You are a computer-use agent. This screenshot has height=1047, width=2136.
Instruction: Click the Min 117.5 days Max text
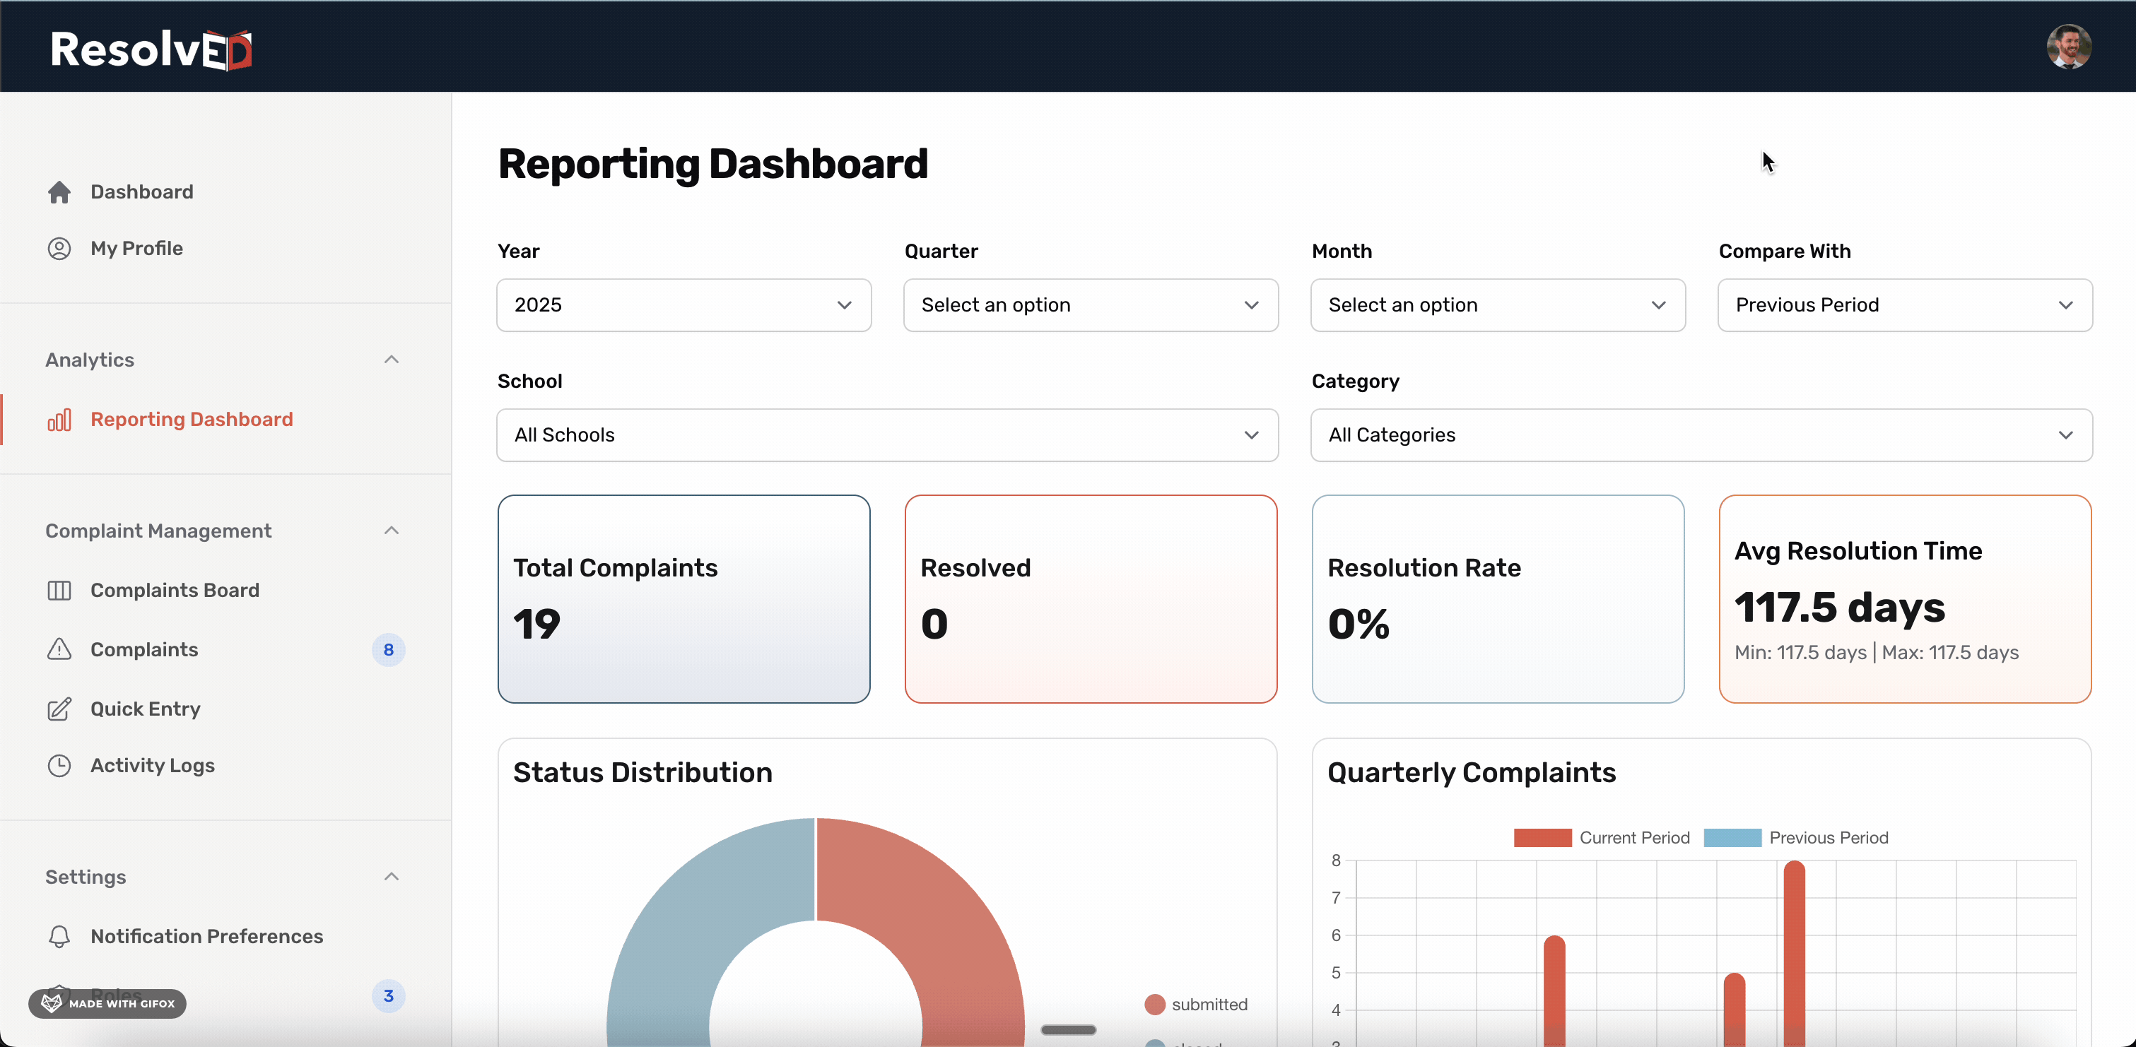tap(1876, 653)
